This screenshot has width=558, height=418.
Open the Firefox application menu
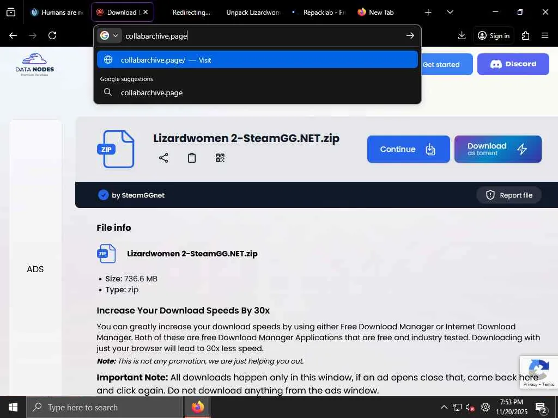[545, 35]
